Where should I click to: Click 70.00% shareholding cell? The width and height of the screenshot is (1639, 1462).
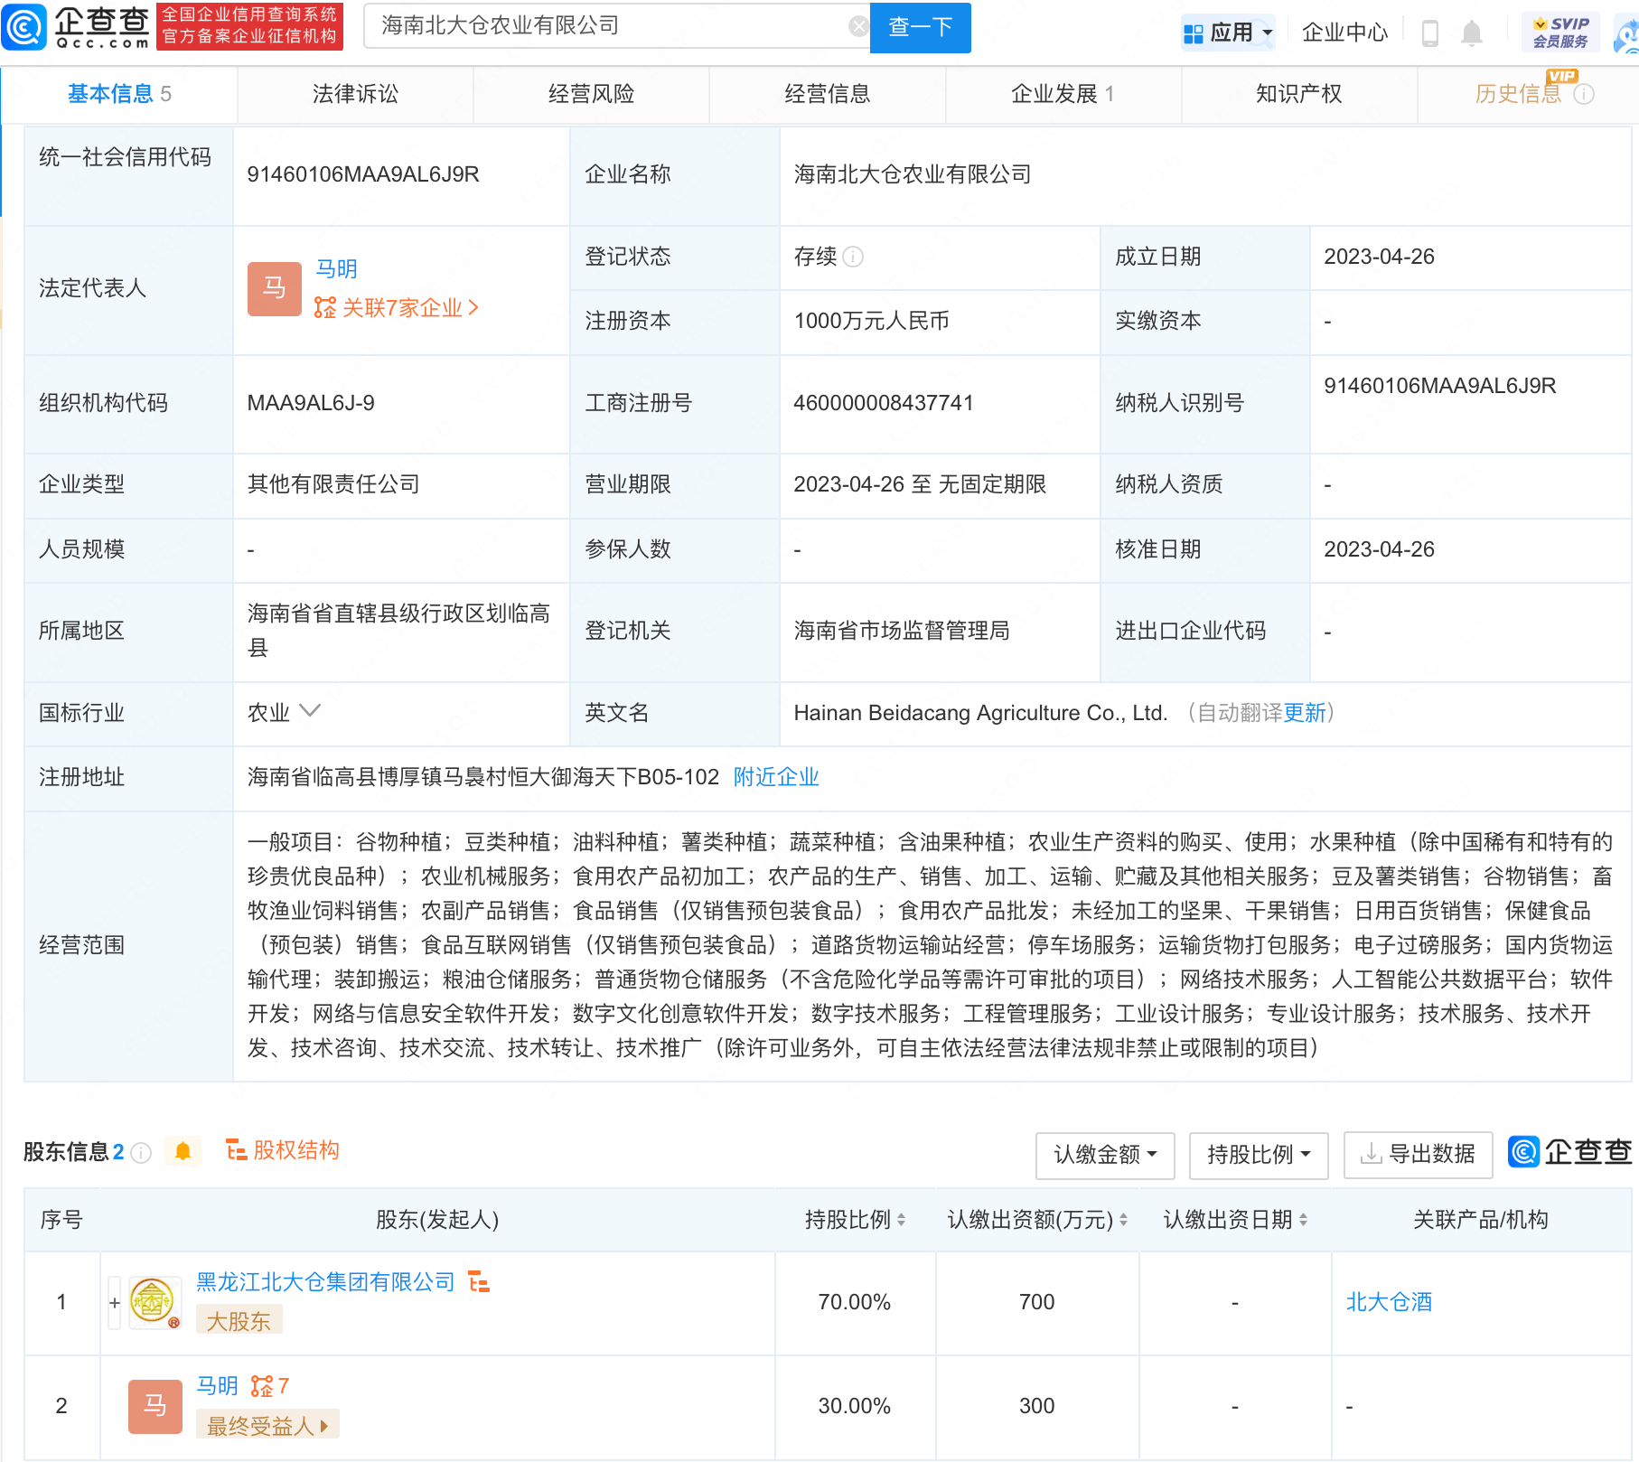(854, 1302)
